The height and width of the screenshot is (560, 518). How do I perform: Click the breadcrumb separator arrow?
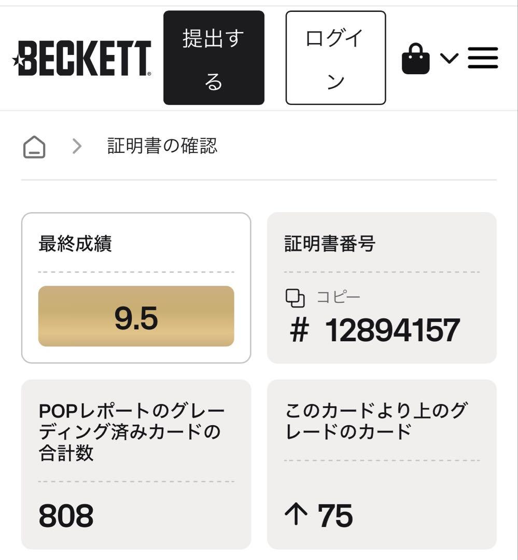[x=77, y=147]
